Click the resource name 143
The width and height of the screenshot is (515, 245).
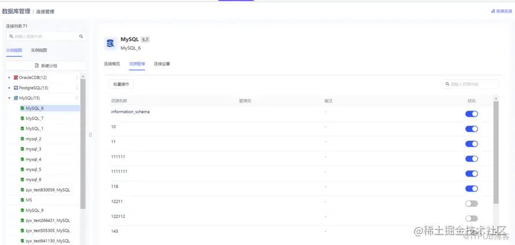[114, 231]
